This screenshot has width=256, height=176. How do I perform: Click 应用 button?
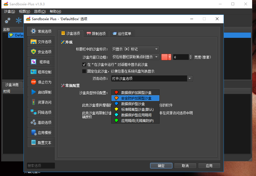point(209,166)
